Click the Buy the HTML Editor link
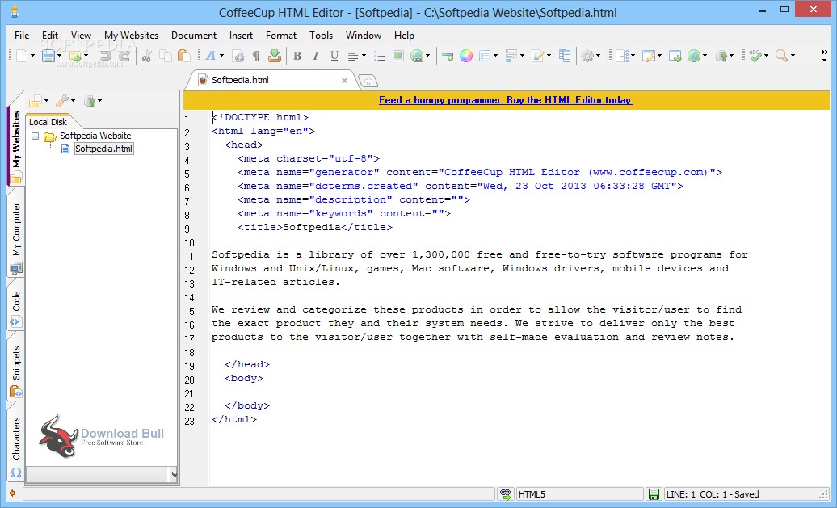This screenshot has width=837, height=508. point(506,100)
